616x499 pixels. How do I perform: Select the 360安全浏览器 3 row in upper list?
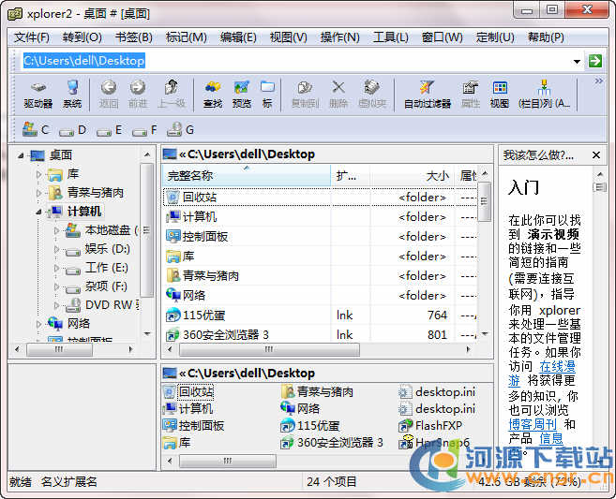(320, 334)
